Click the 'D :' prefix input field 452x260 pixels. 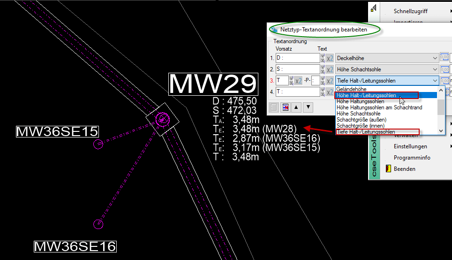(297, 58)
